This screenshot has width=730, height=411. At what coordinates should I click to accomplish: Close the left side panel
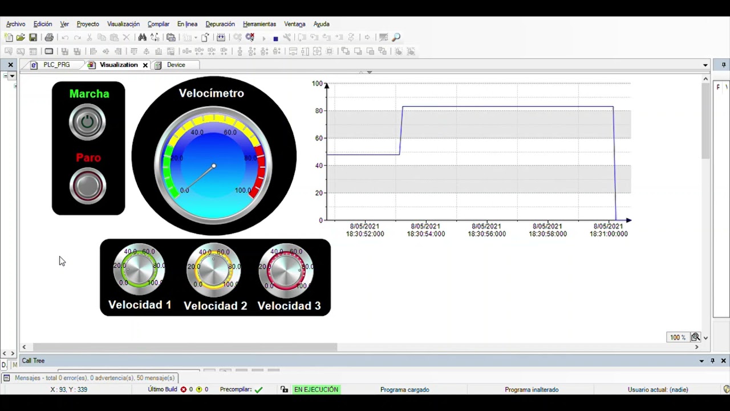point(10,65)
